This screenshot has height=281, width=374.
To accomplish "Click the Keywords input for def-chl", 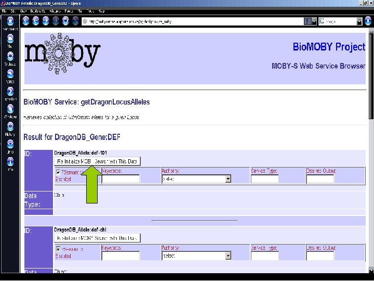I will tap(121, 256).
